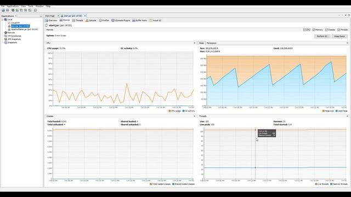
Task: Click the GC activity legend swatch
Action: [184, 111]
